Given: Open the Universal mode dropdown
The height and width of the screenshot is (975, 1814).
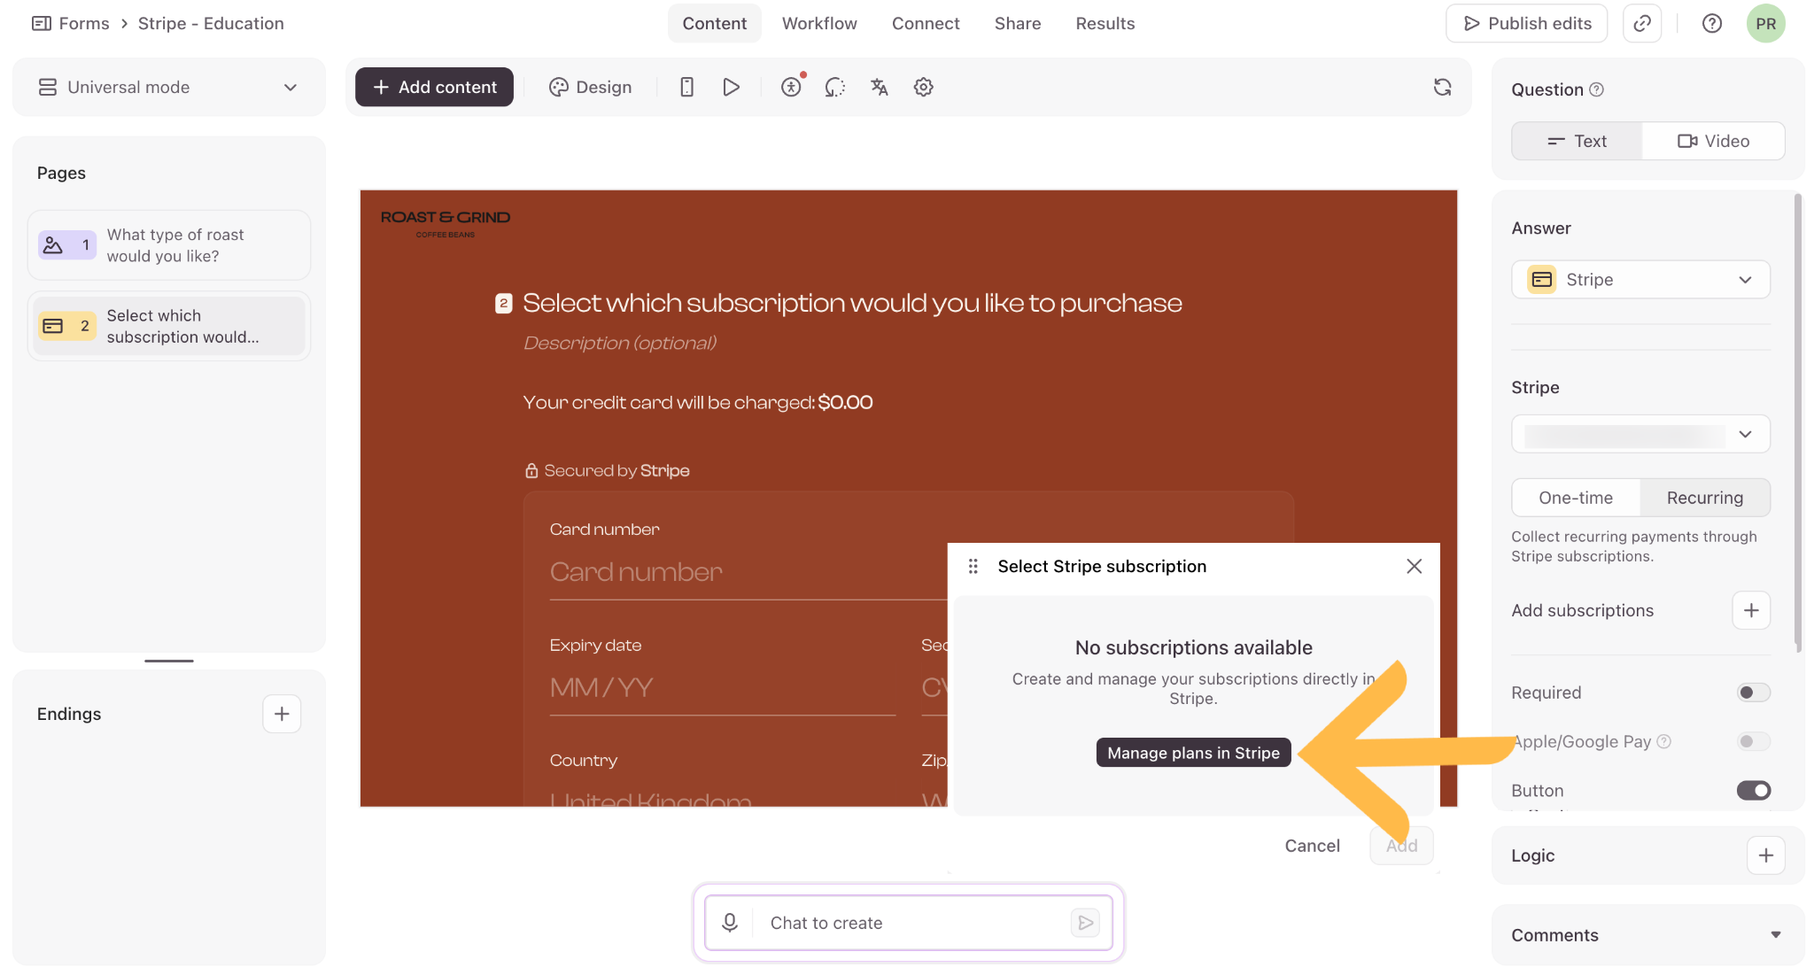Looking at the screenshot, I should tap(168, 87).
